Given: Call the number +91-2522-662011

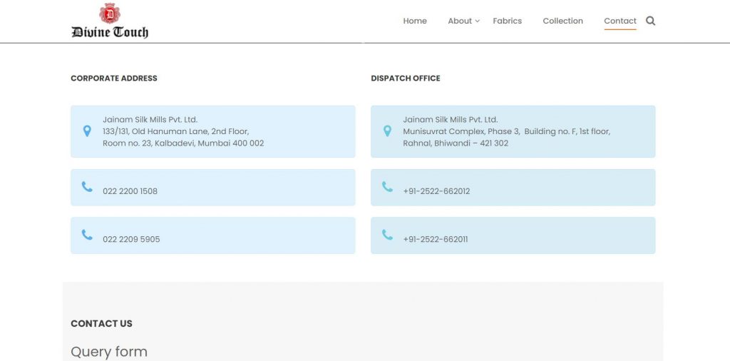Looking at the screenshot, I should (436, 240).
